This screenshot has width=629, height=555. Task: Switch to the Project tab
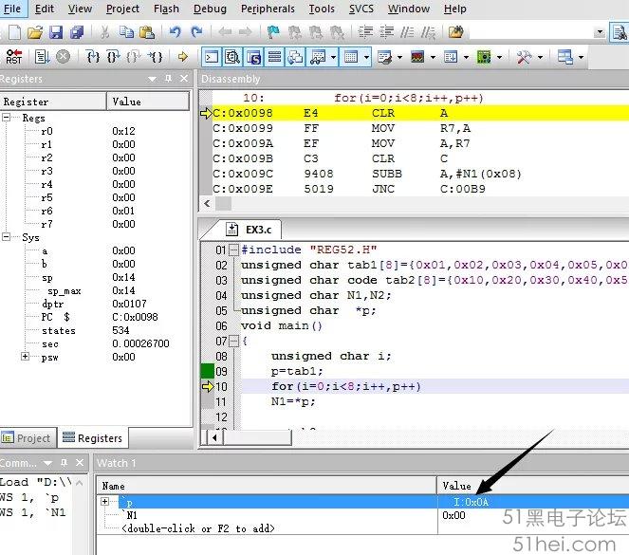[28, 438]
